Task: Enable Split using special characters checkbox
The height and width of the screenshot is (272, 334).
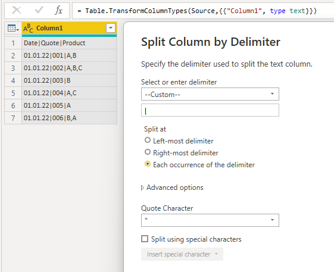Action: point(145,239)
